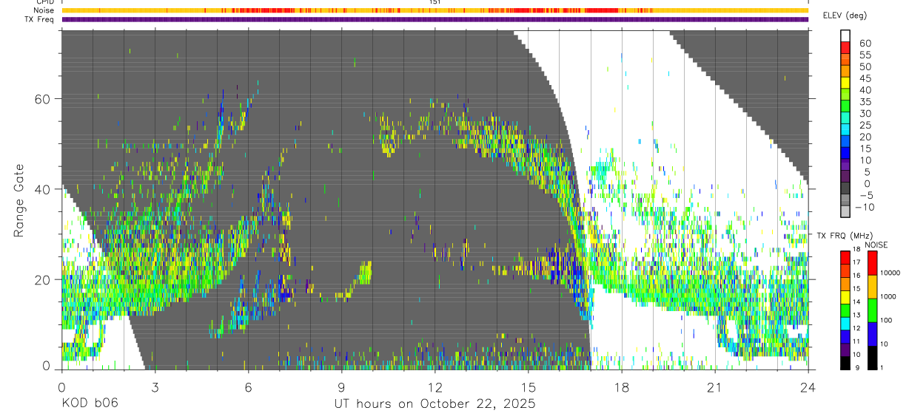Click TX FRQ legend value 9
The image size is (909, 419).
pos(857,368)
